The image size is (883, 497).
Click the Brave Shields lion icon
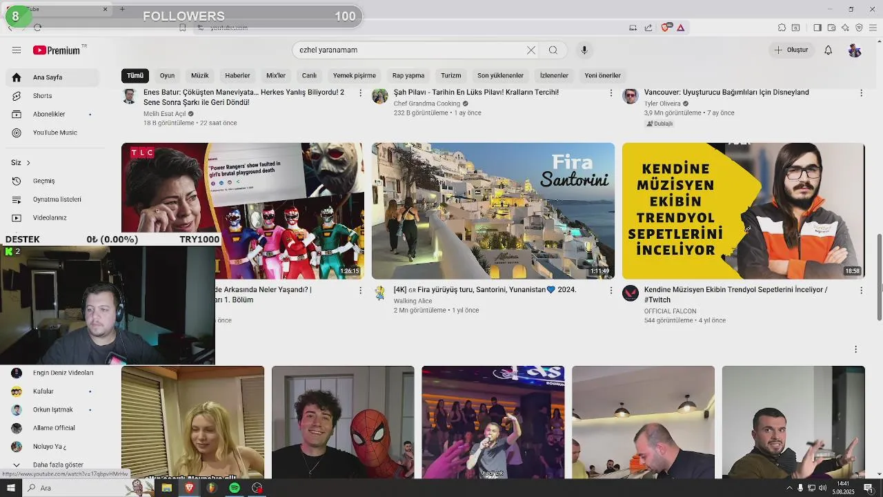click(x=666, y=28)
